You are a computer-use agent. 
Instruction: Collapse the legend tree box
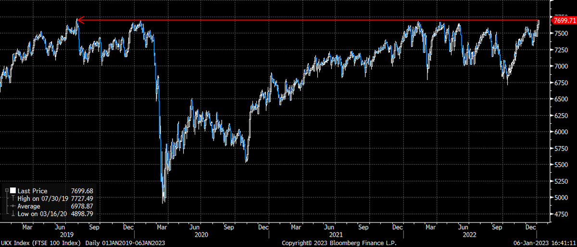(x=6, y=190)
